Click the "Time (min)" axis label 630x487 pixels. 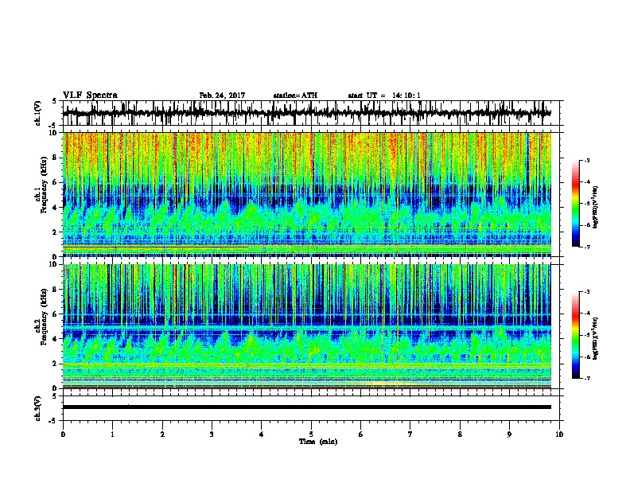[x=318, y=442]
